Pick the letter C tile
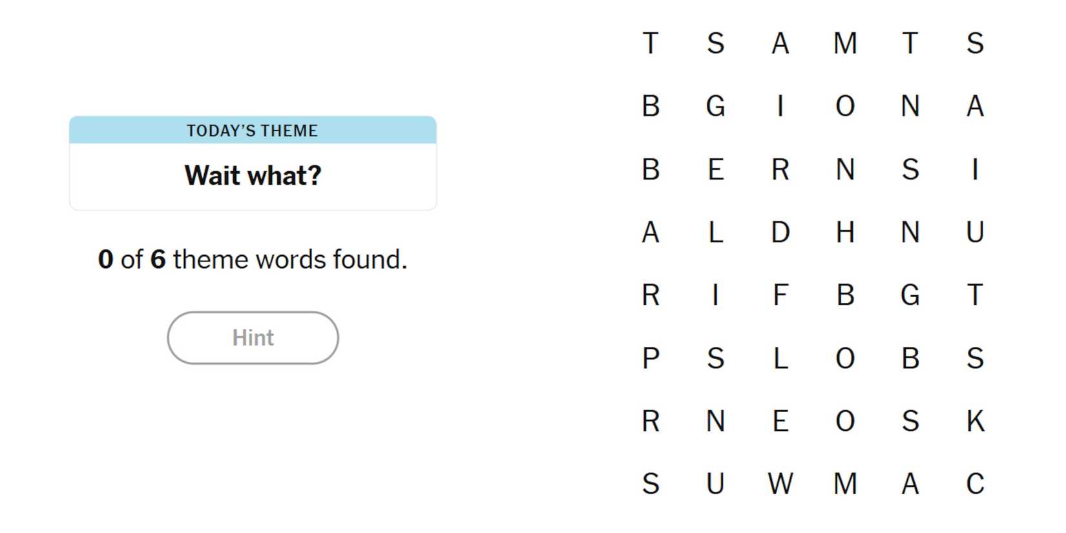Image resolution: width=1066 pixels, height=533 pixels. click(975, 484)
